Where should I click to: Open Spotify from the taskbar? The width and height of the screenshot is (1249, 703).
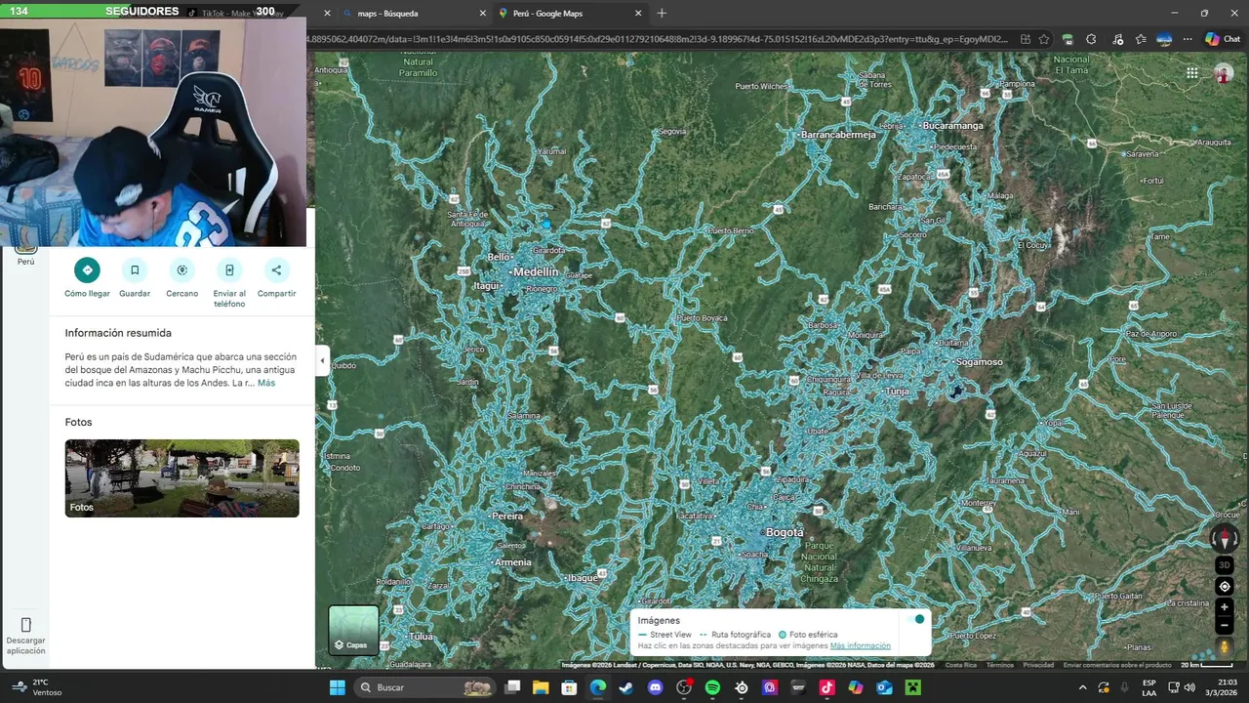coord(712,687)
